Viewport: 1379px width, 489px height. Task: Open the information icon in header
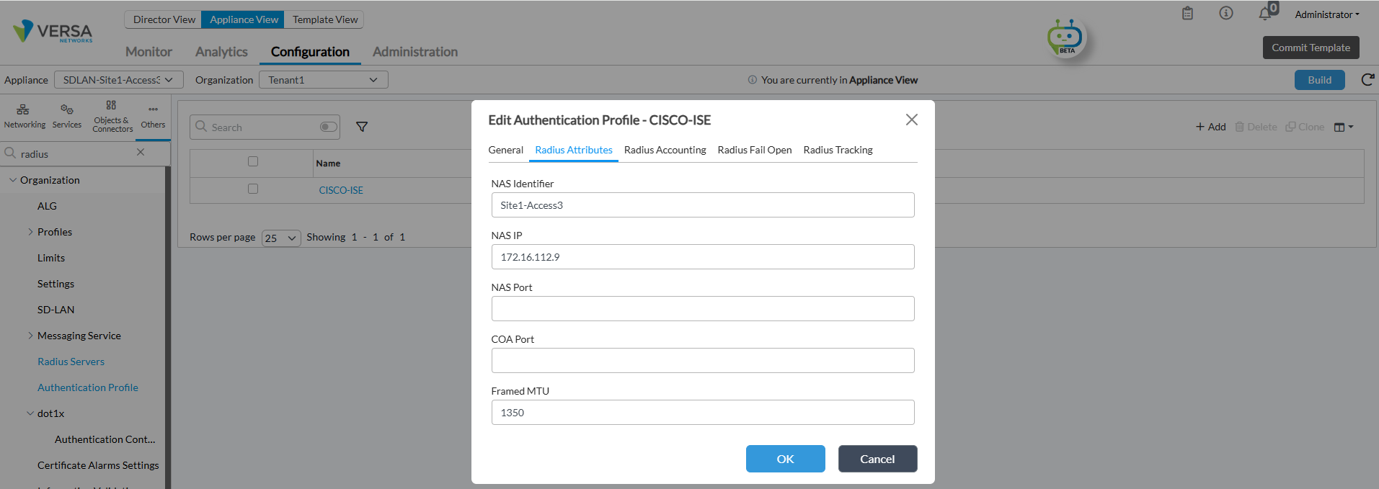tap(1225, 14)
